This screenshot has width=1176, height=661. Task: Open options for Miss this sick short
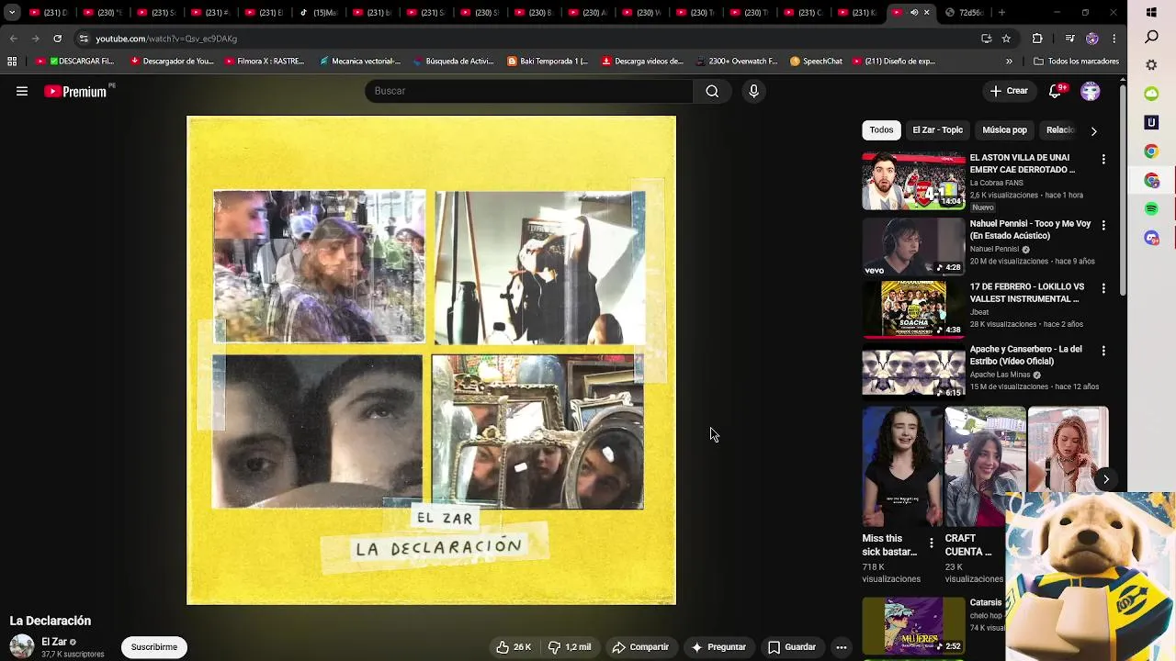tap(932, 543)
